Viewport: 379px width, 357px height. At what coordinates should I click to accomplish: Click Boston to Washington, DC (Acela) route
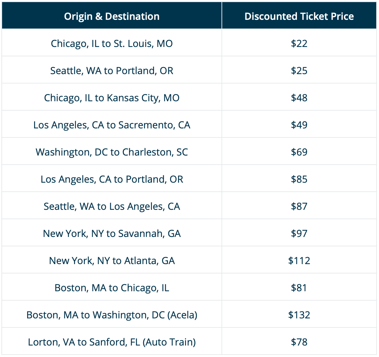coord(112,315)
